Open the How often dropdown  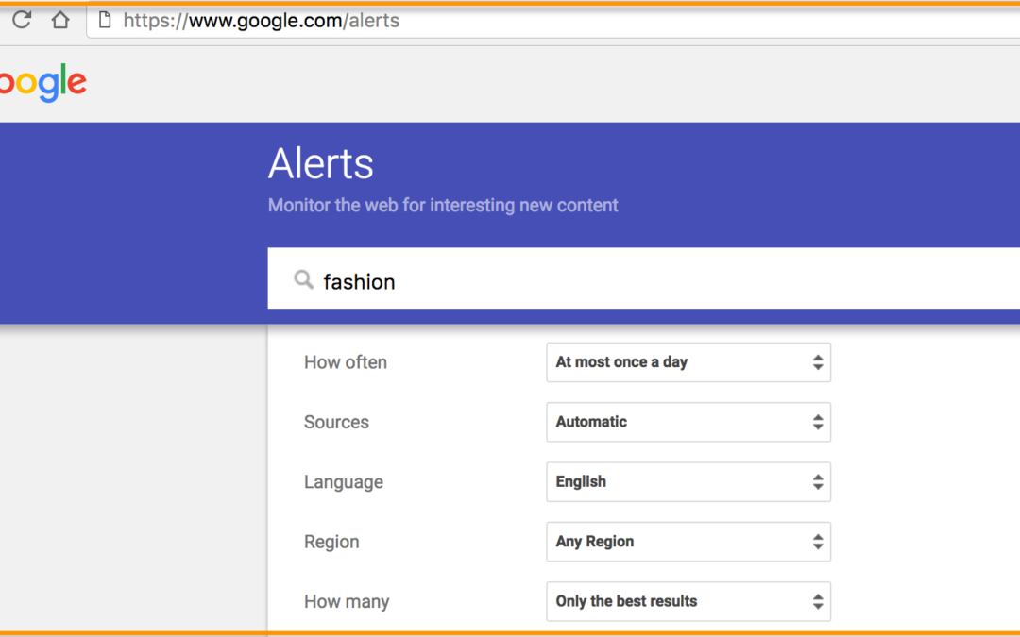[688, 362]
